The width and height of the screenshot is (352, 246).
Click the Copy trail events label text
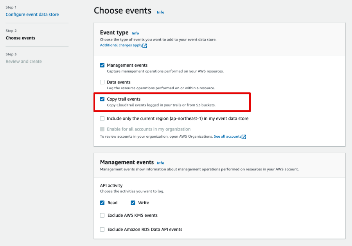pos(124,99)
